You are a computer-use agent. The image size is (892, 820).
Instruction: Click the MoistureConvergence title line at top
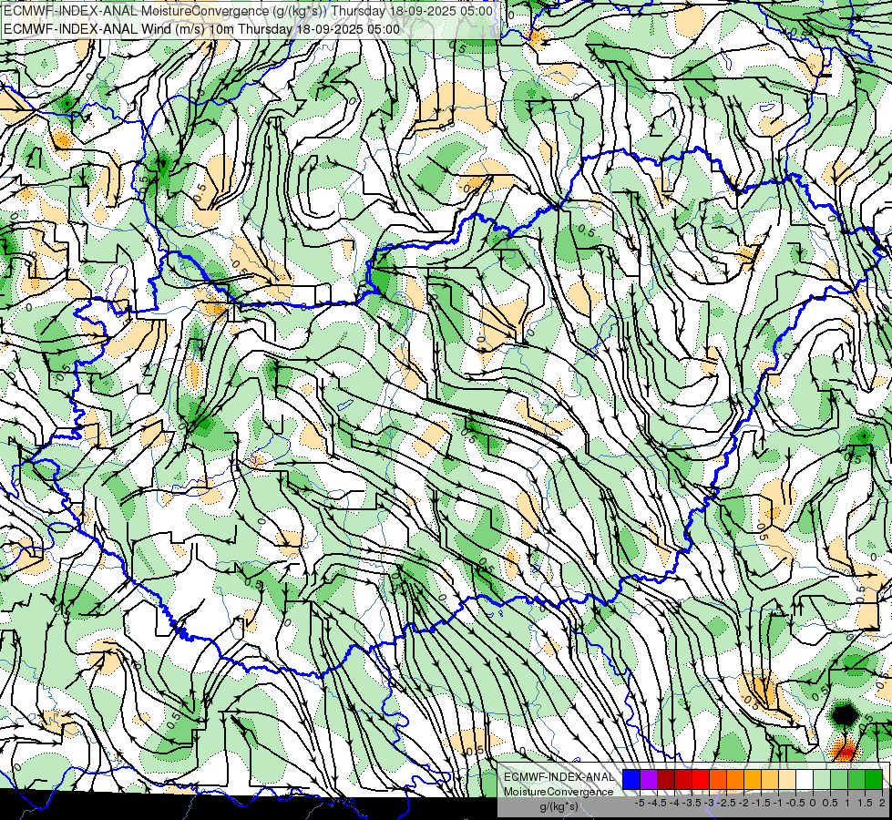coord(248,11)
